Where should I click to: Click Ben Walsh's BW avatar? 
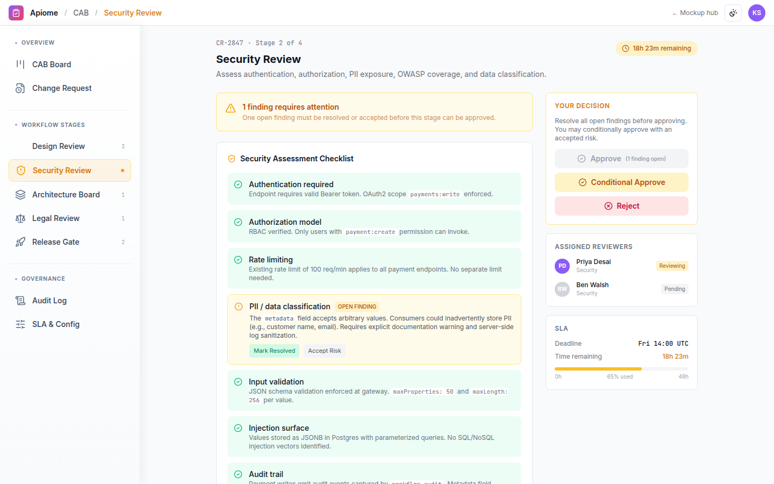tap(562, 289)
